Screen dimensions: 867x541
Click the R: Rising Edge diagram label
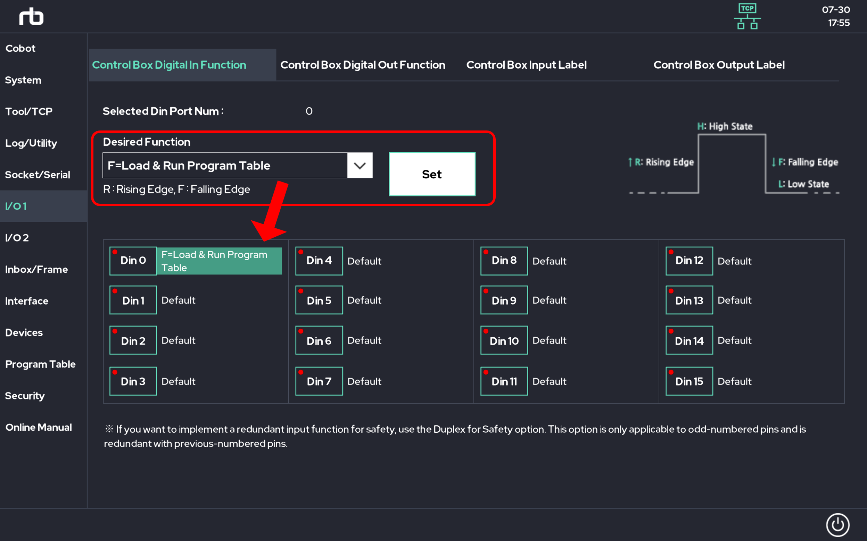tap(661, 162)
